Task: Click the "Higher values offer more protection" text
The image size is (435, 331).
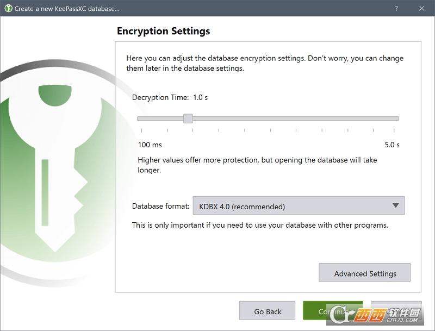Action: [257, 160]
